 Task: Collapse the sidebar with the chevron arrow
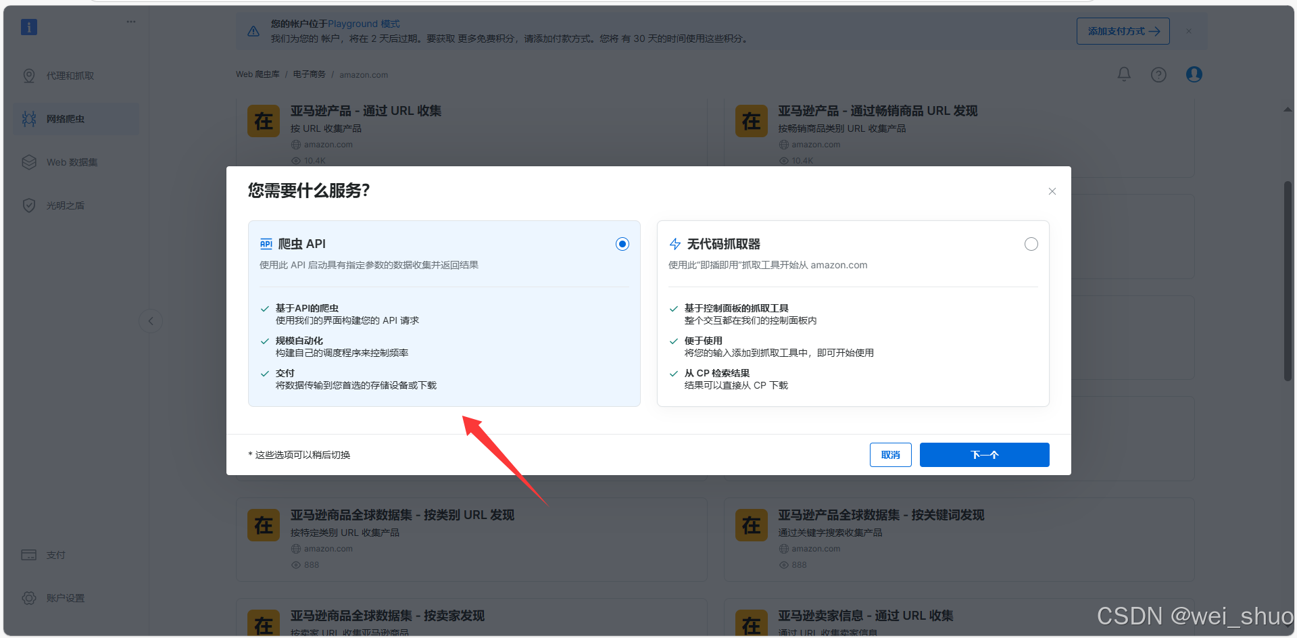coord(151,320)
